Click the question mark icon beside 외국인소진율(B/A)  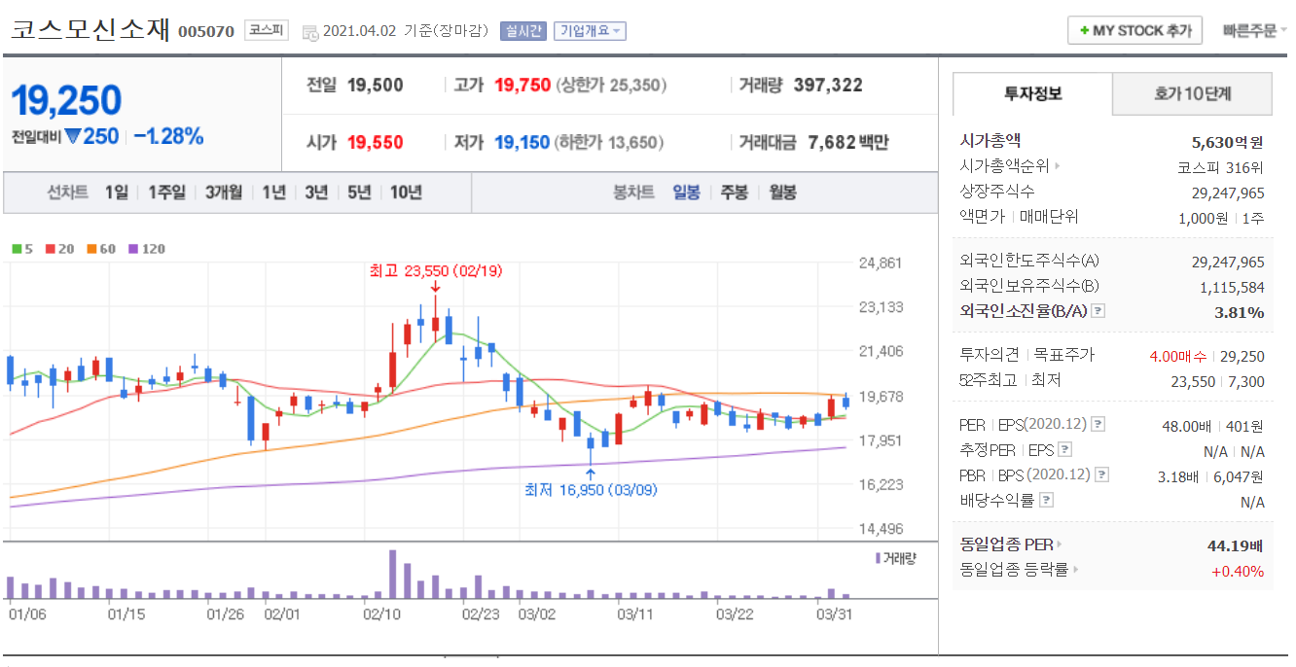pos(1098,311)
